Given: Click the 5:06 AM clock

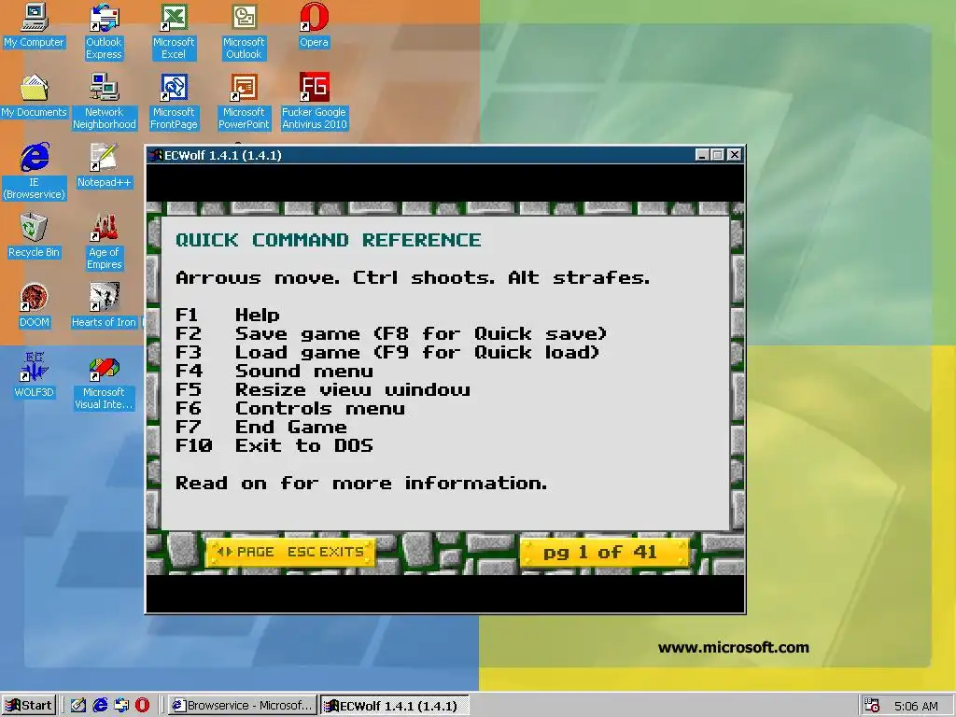Looking at the screenshot, I should click(916, 706).
